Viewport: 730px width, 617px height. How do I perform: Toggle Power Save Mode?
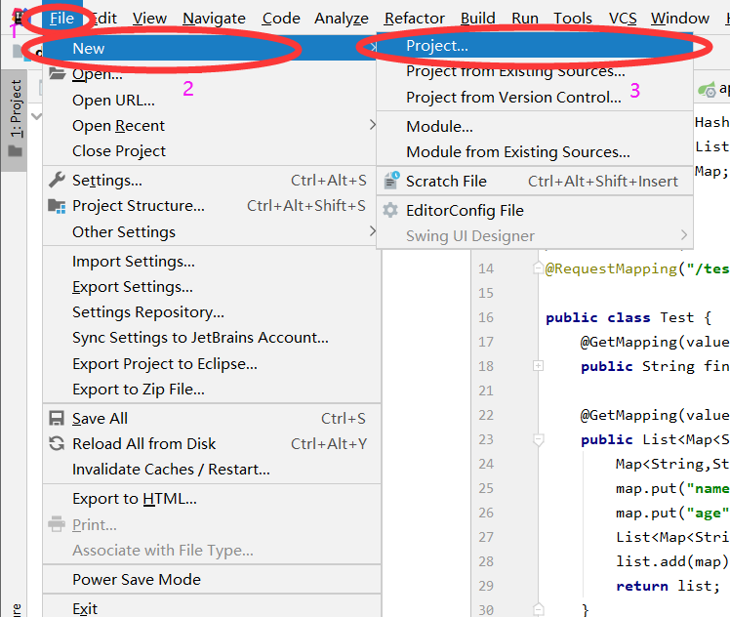pos(212,579)
